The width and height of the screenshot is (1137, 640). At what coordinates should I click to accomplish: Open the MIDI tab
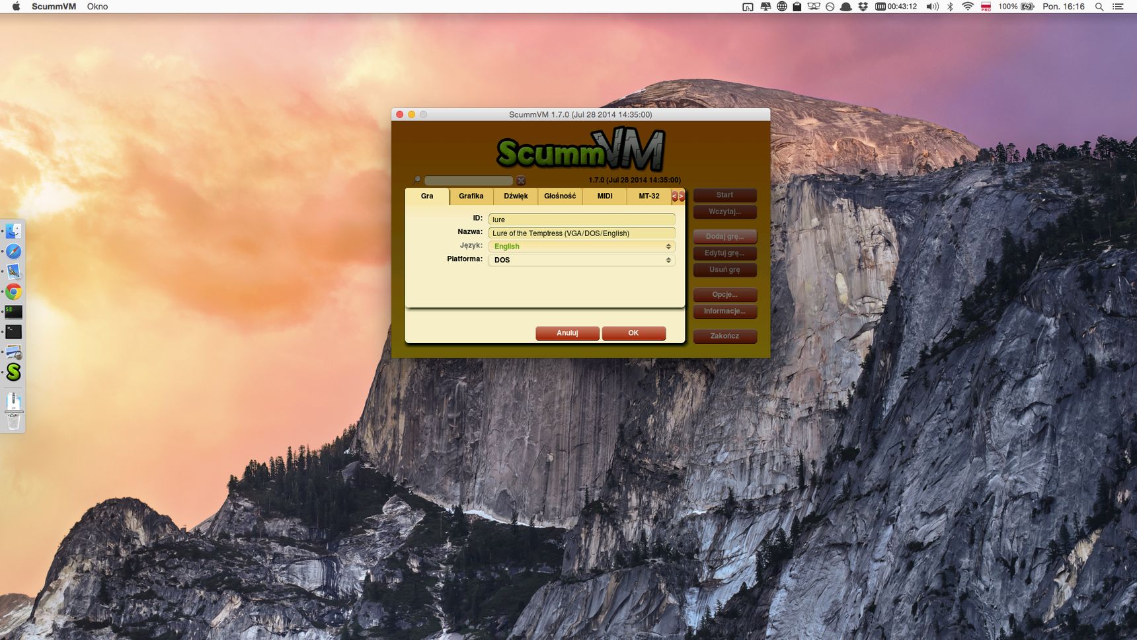tap(605, 196)
